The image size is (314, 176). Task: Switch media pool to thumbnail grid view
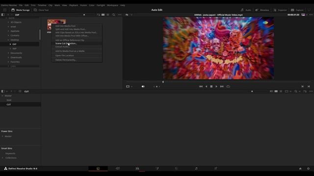pos(276,91)
